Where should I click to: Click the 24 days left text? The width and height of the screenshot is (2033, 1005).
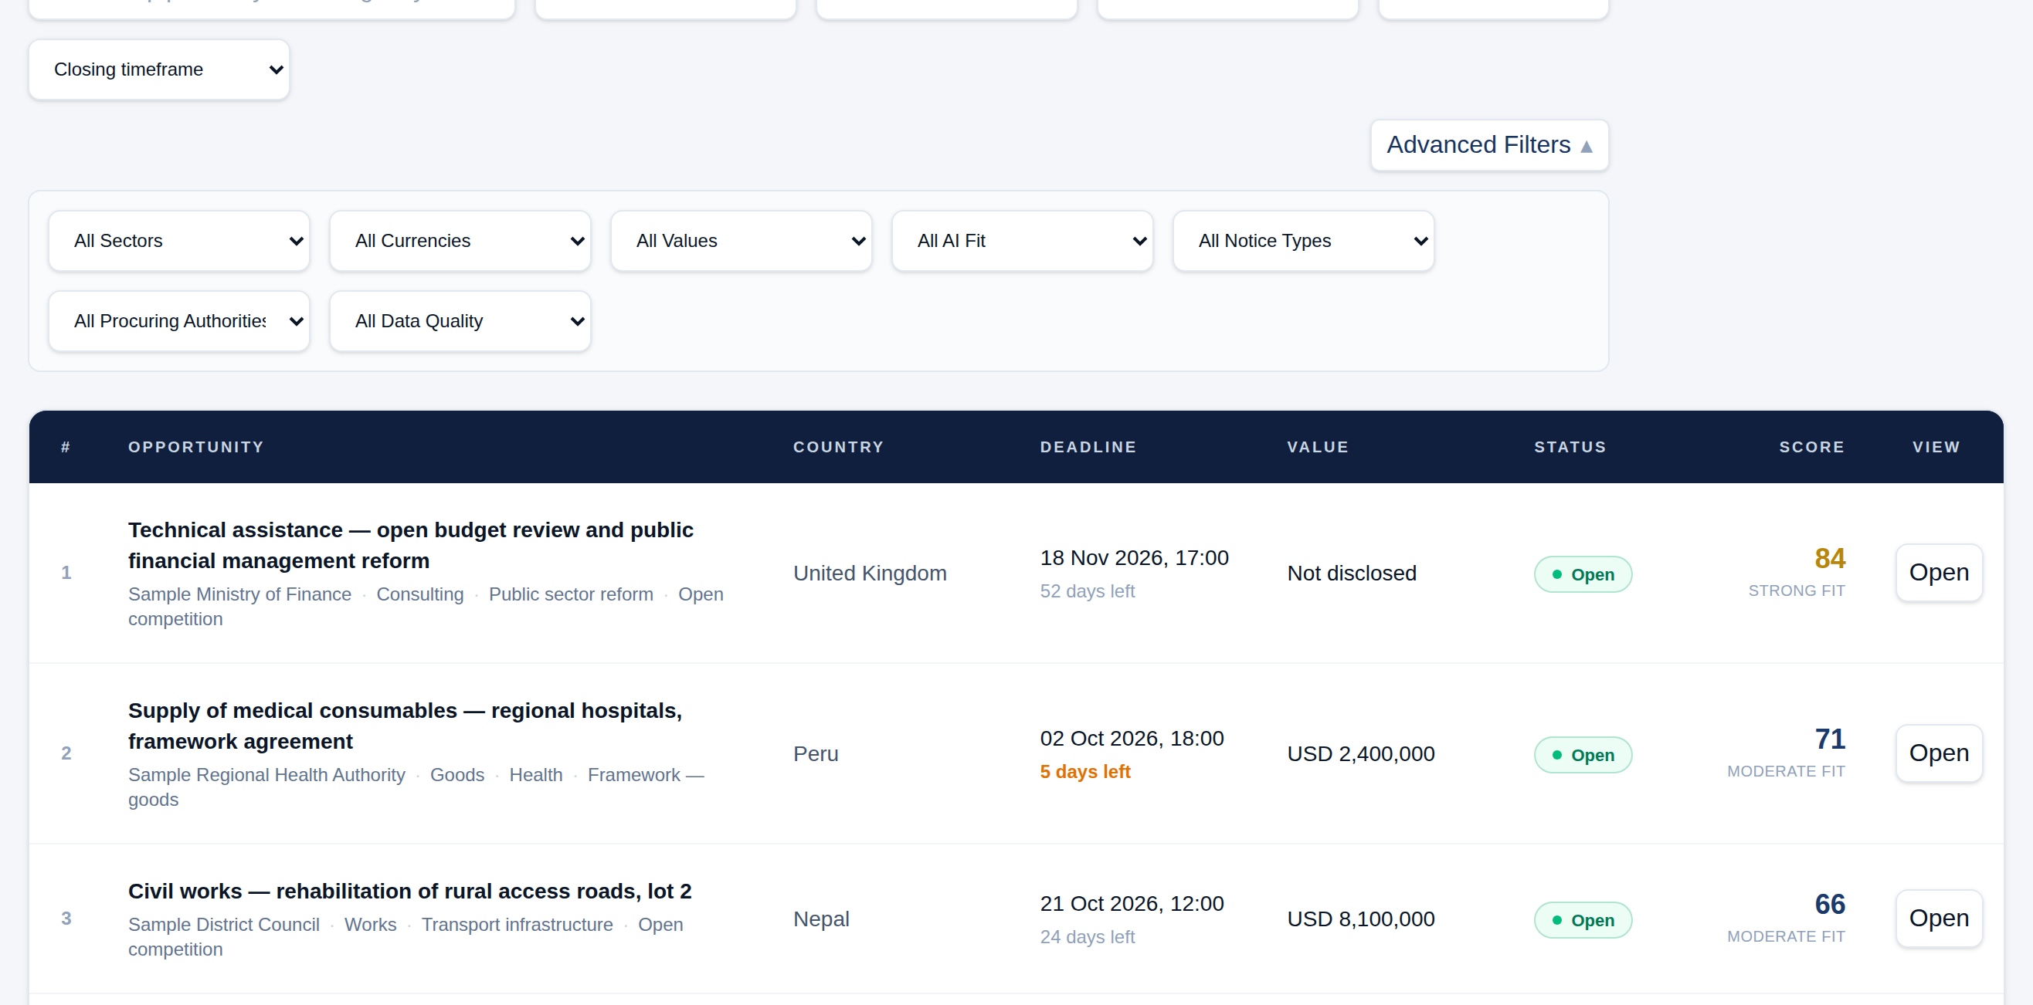(x=1087, y=937)
